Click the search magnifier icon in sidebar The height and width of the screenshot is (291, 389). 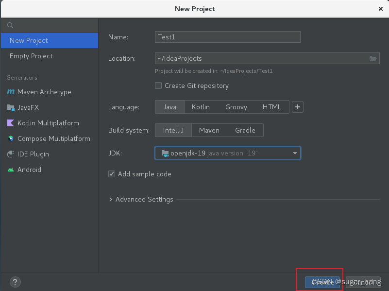[x=10, y=25]
